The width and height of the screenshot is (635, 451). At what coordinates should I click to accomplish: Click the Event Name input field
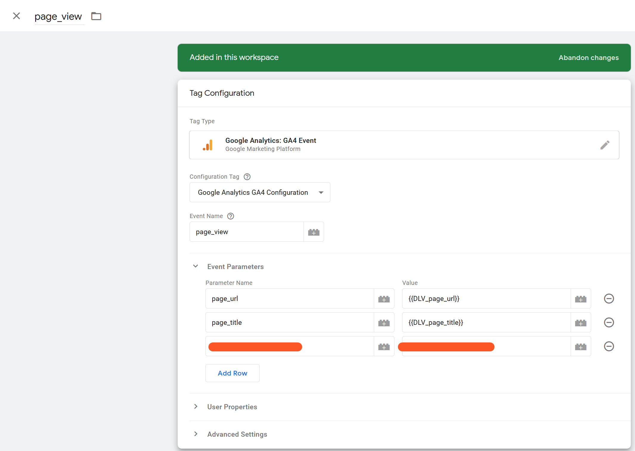247,232
